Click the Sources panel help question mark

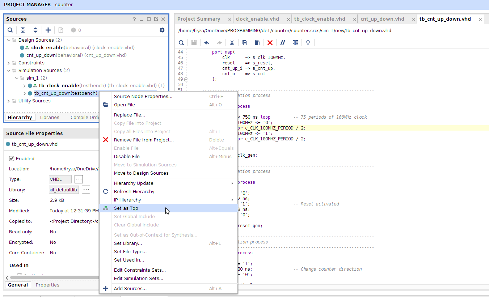(x=134, y=19)
